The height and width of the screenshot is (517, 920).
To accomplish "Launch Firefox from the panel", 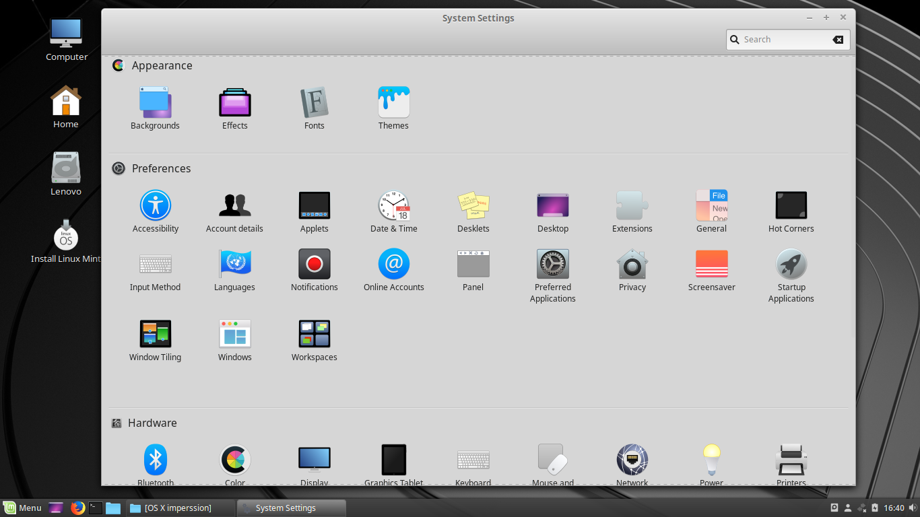I will pyautogui.click(x=77, y=508).
